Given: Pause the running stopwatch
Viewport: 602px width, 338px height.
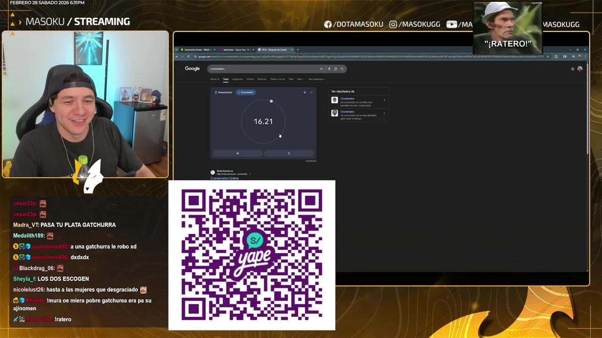Looking at the screenshot, I should tap(238, 153).
